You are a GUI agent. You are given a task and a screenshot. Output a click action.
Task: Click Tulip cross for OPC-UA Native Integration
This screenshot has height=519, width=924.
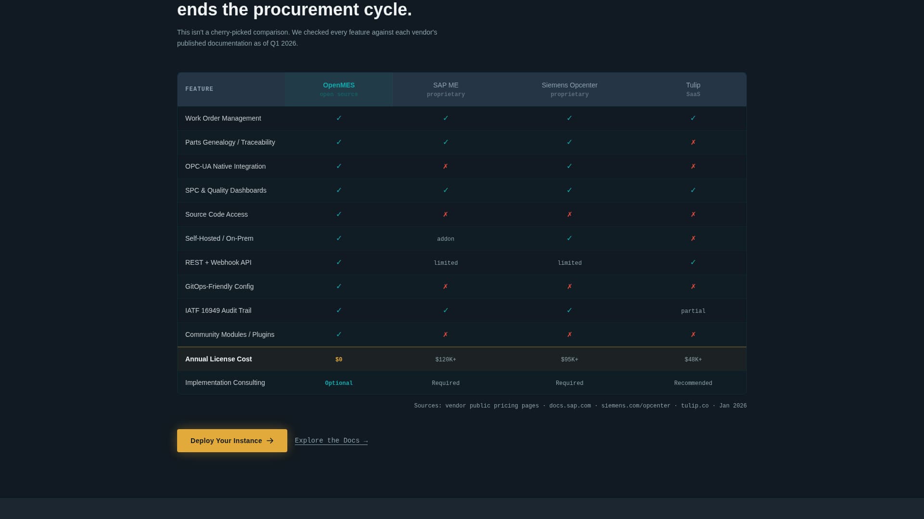[693, 166]
